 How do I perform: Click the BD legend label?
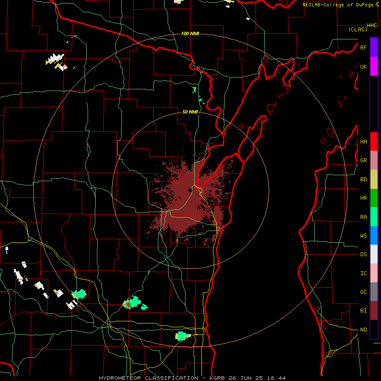point(363,179)
